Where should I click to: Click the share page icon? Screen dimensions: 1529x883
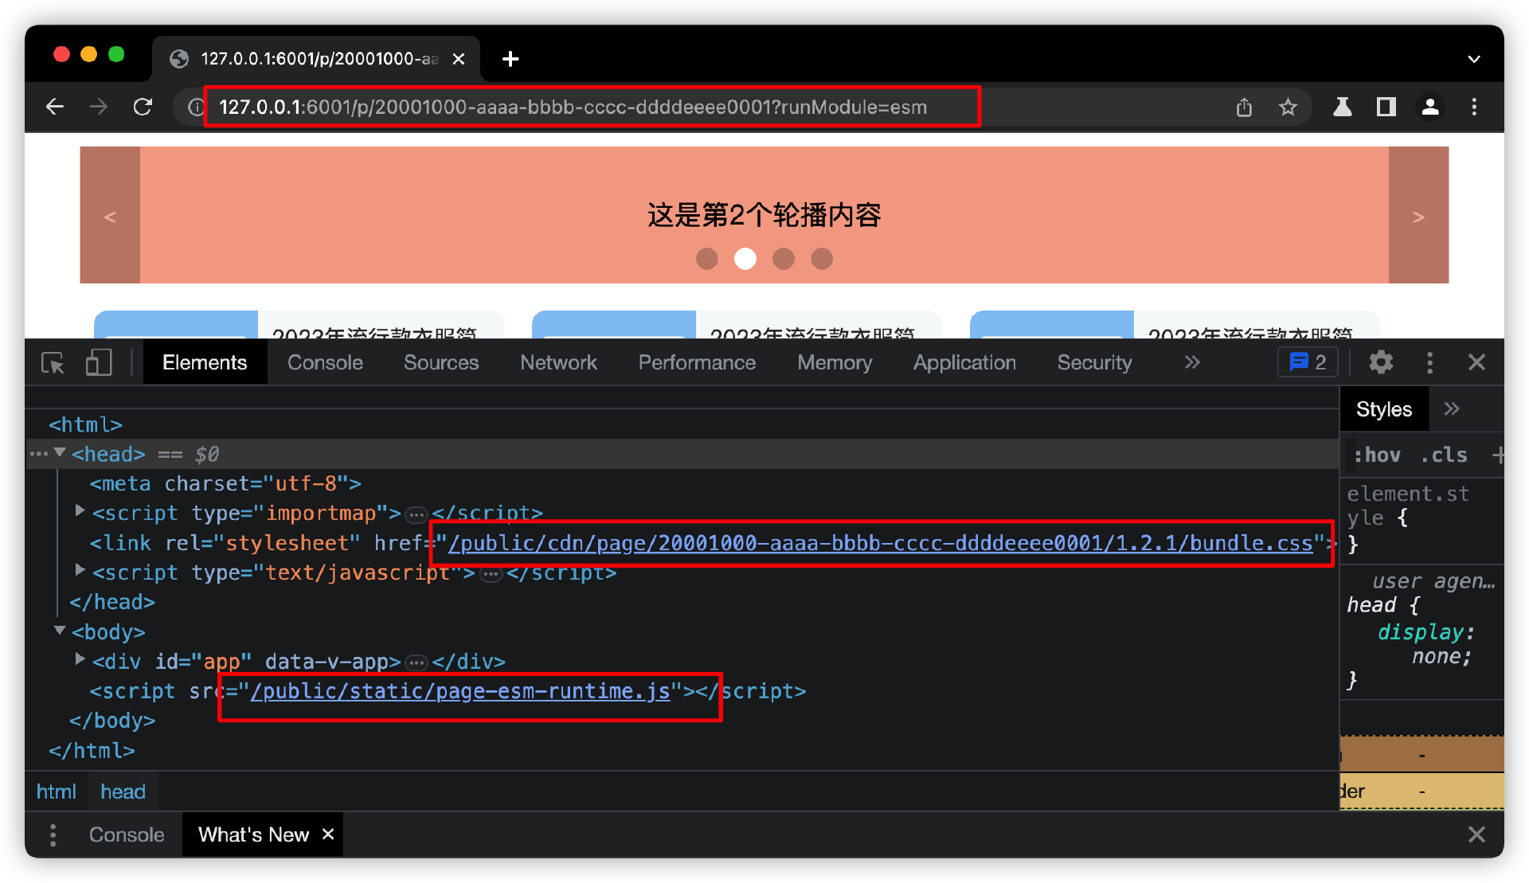(x=1244, y=107)
